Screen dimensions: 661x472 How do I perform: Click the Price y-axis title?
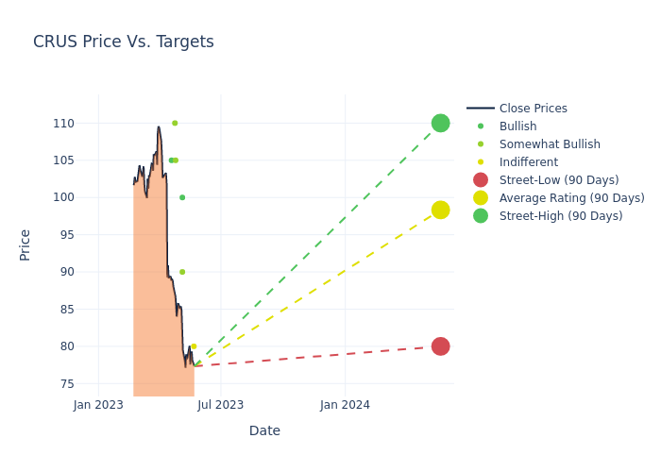point(25,244)
